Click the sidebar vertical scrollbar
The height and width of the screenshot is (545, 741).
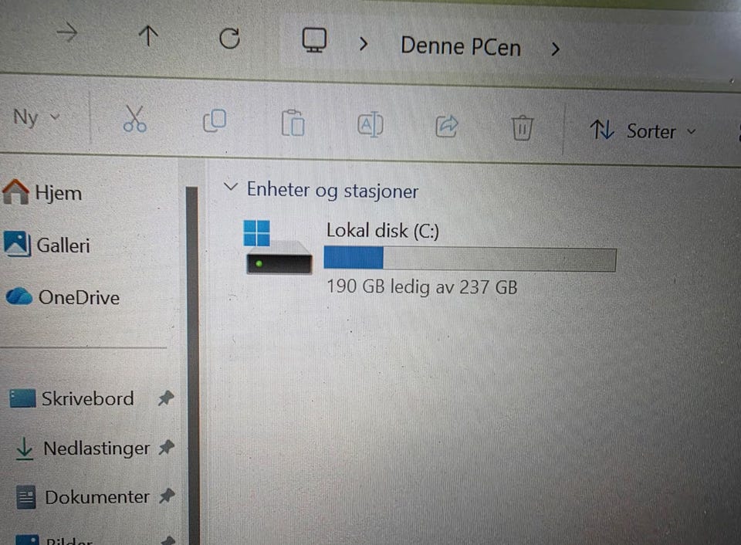click(x=192, y=364)
